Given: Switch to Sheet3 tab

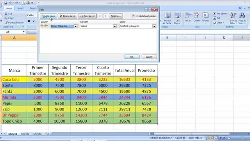Looking at the screenshot, I should [x=37, y=134].
